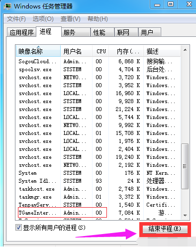Select the System Idl... process row

pos(98,181)
